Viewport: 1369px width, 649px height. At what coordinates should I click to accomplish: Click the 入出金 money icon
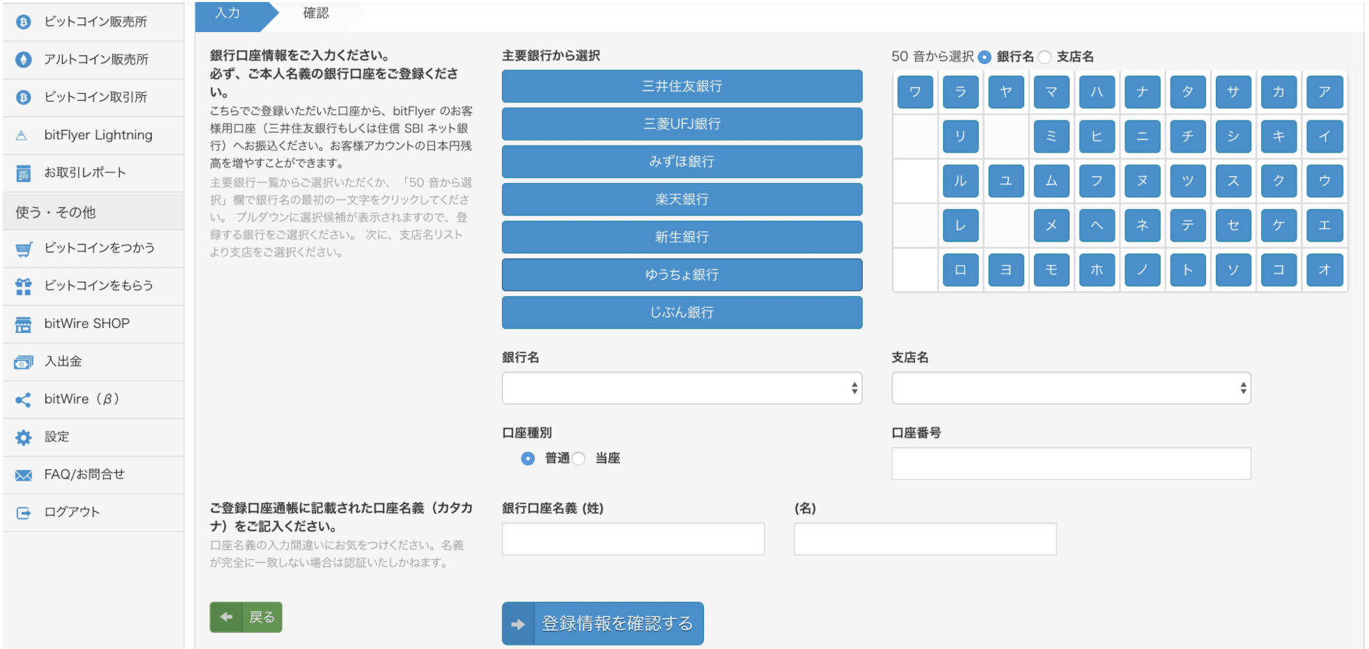click(24, 362)
